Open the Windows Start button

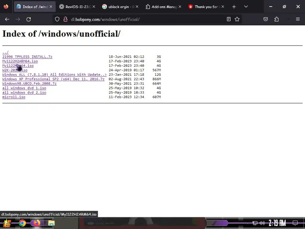[7, 223]
